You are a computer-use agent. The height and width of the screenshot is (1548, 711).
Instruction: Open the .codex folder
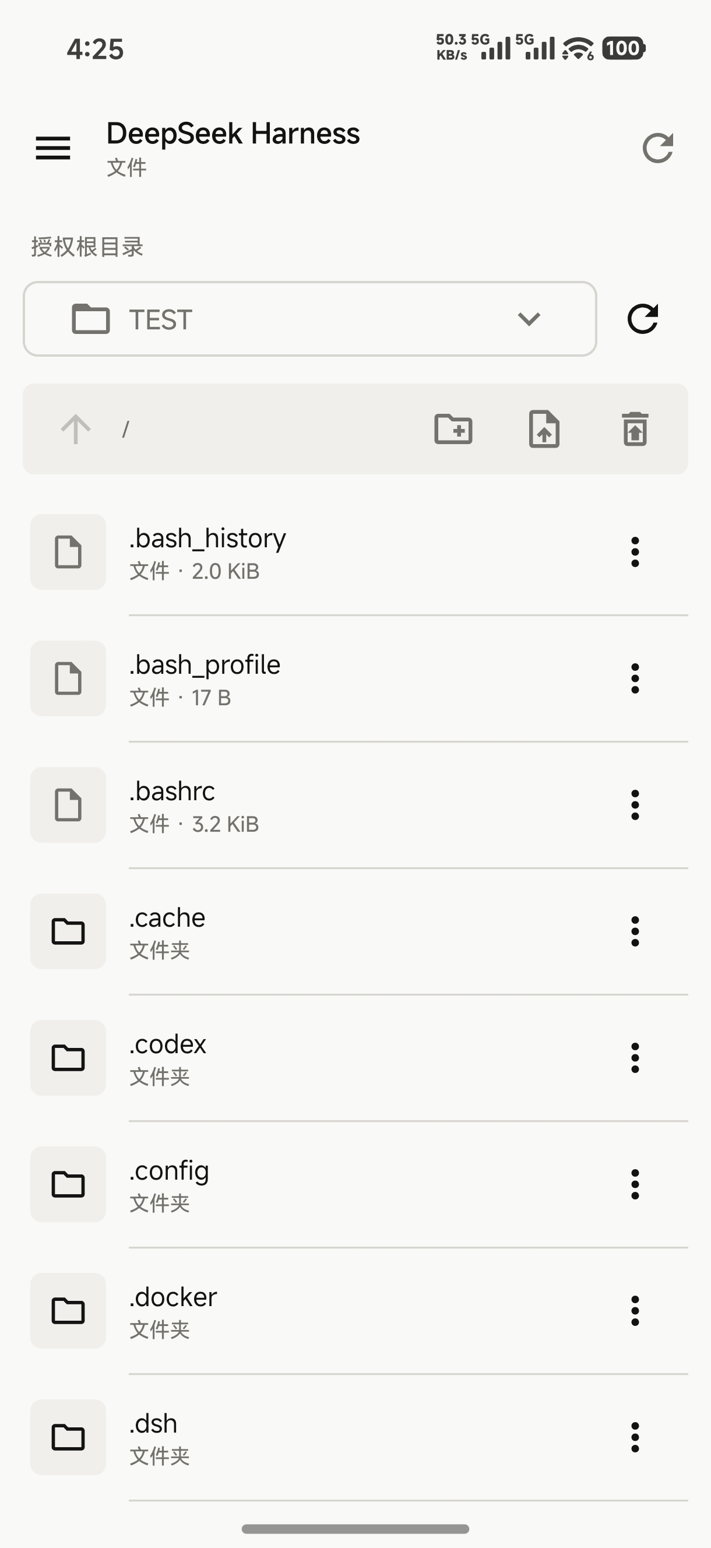[355, 1058]
